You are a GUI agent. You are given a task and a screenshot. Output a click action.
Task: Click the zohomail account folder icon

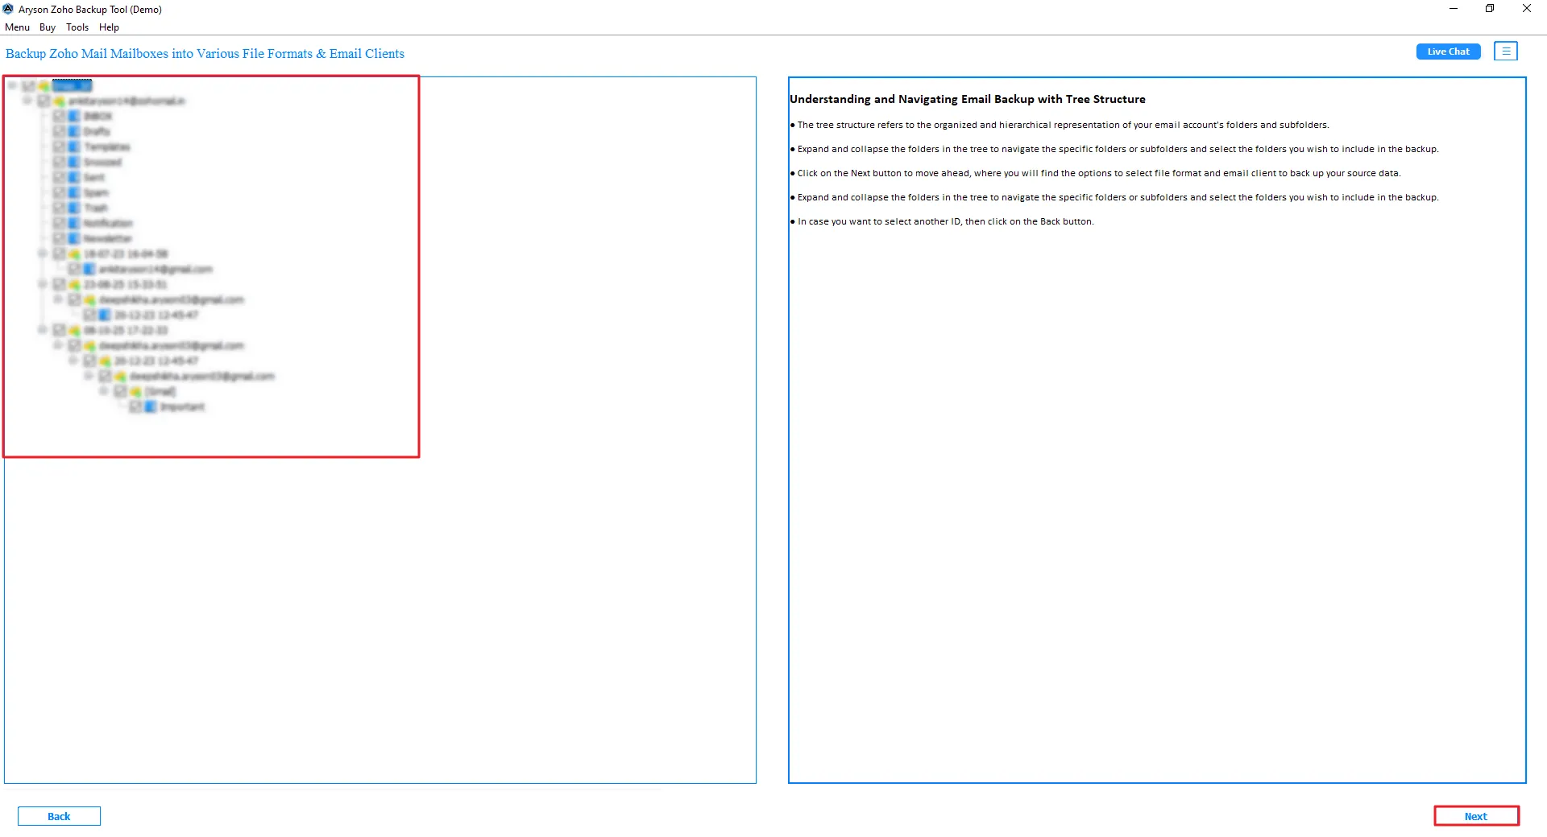[59, 101]
